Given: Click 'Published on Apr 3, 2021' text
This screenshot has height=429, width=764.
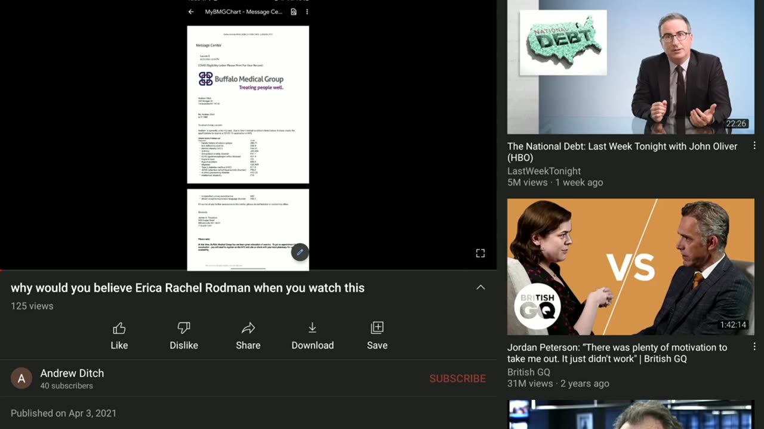Looking at the screenshot, I should 63,413.
